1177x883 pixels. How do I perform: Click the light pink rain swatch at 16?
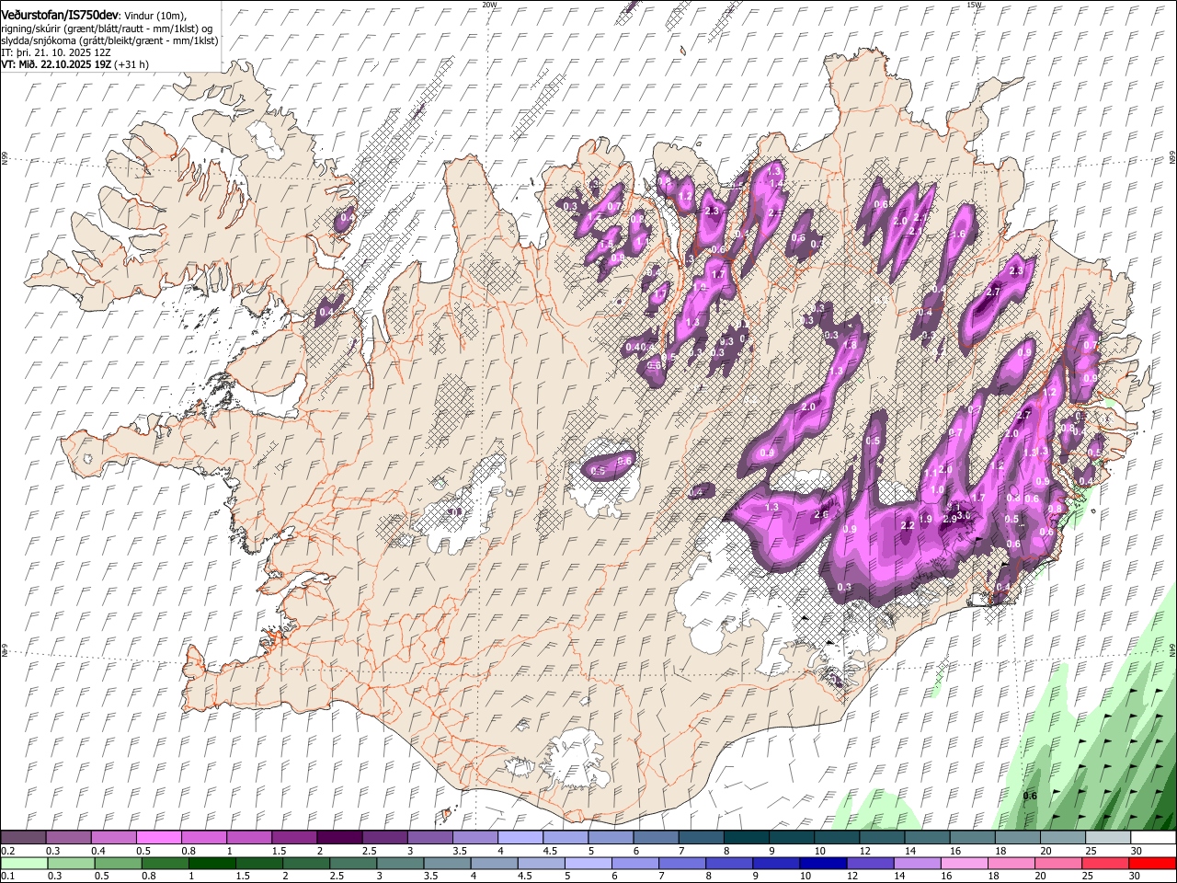[x=964, y=863]
